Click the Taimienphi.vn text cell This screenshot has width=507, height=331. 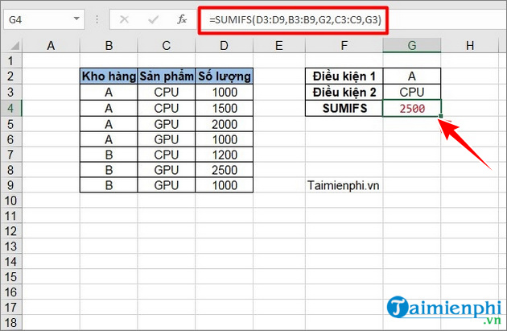pos(343,185)
